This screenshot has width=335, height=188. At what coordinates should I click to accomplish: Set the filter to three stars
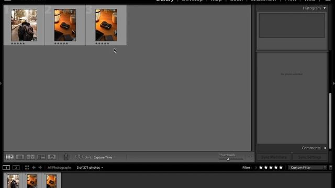[x=271, y=168]
